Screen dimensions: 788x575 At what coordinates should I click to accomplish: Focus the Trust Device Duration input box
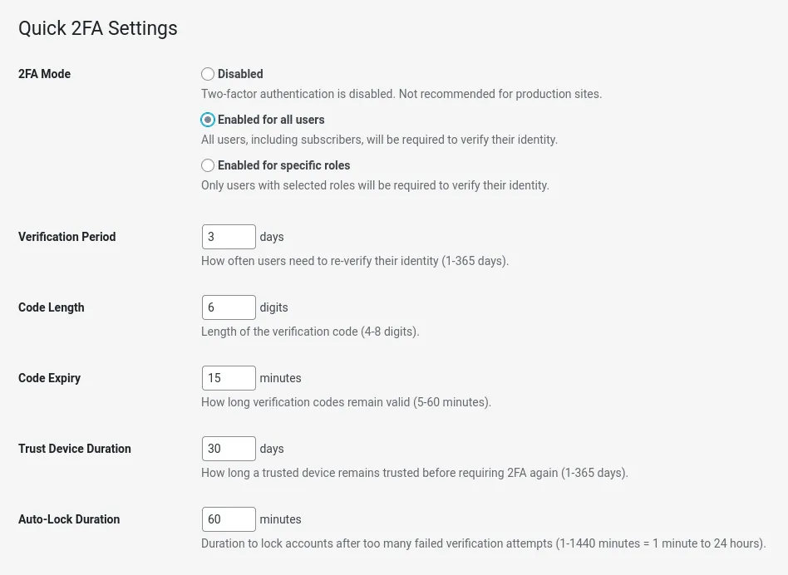click(x=229, y=449)
